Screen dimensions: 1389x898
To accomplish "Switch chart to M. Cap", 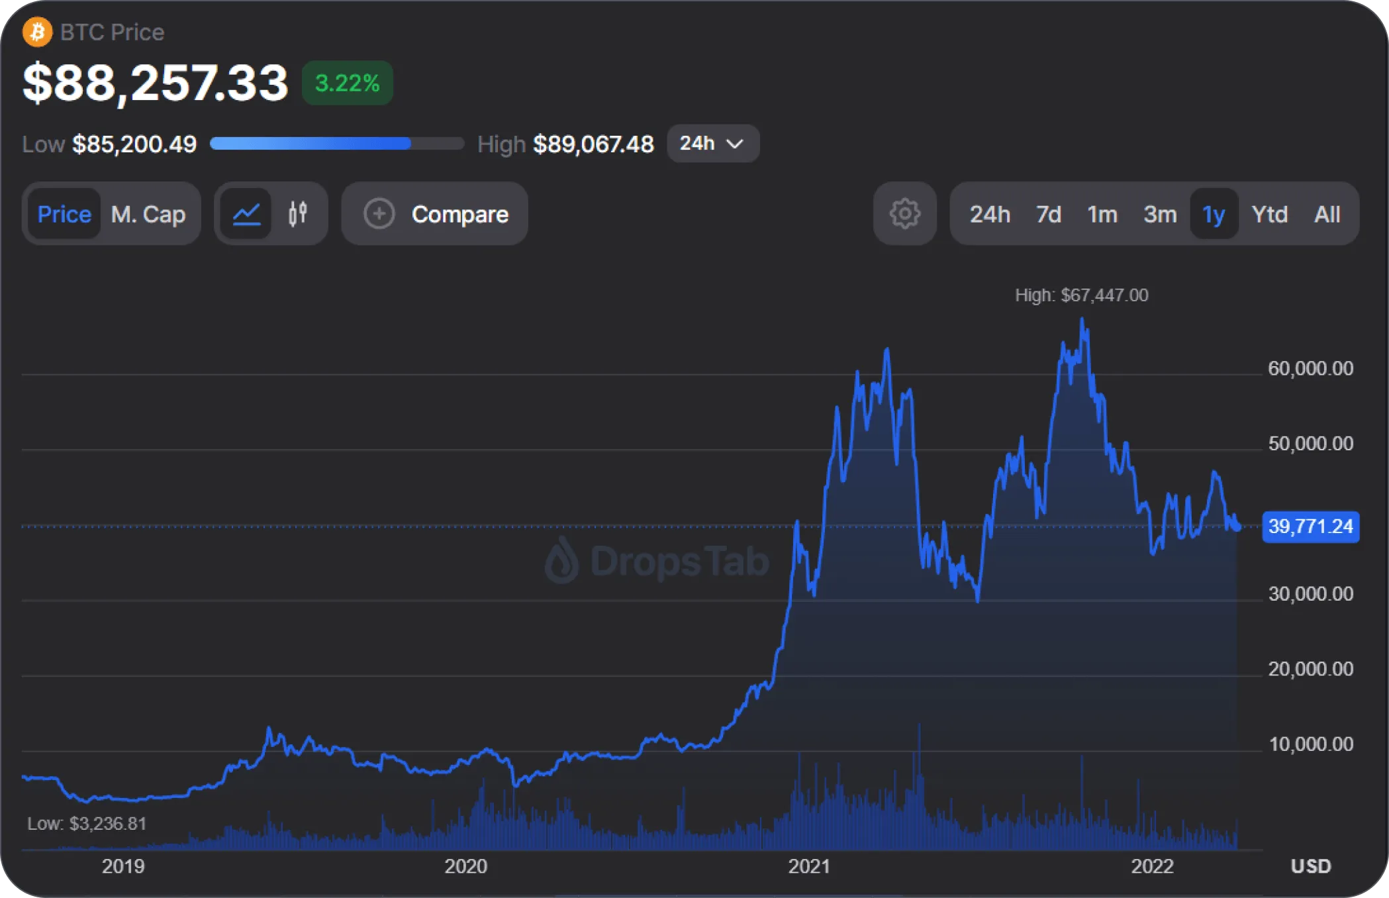I will tap(148, 214).
